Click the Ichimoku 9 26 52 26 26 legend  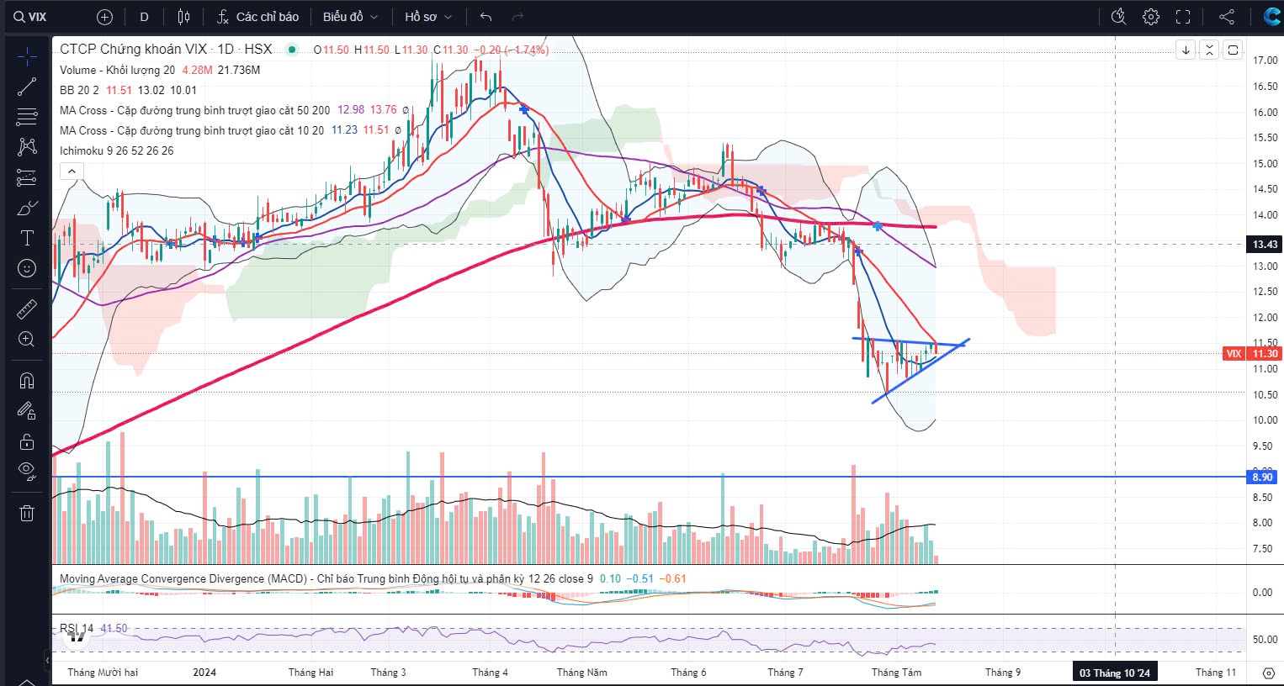116,150
